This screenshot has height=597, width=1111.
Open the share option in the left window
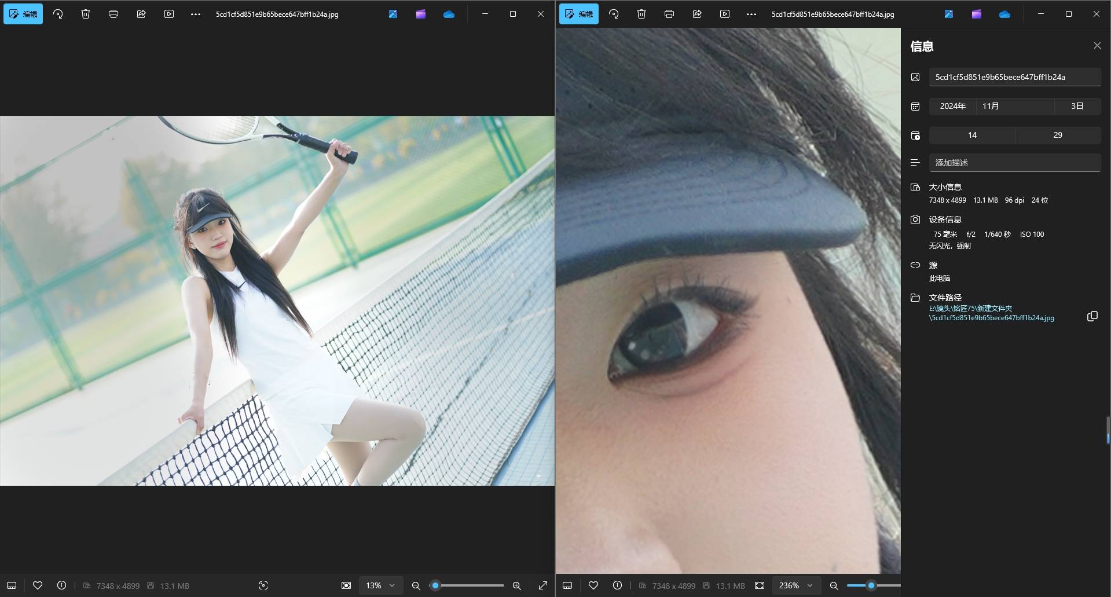coord(141,14)
